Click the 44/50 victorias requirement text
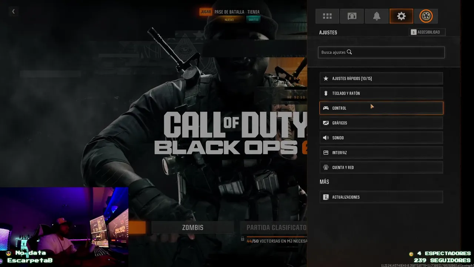Viewport: 474px width, 267px height. [x=277, y=241]
